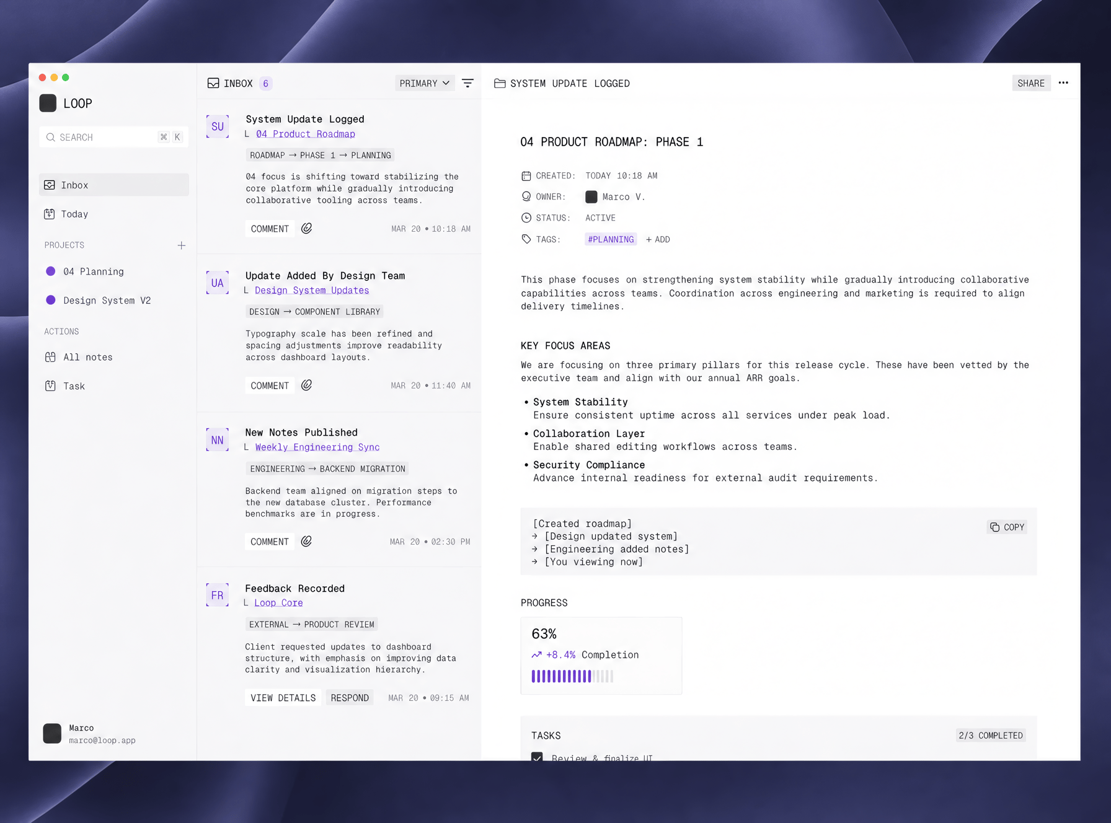Click the 63% progress bar

(572, 676)
